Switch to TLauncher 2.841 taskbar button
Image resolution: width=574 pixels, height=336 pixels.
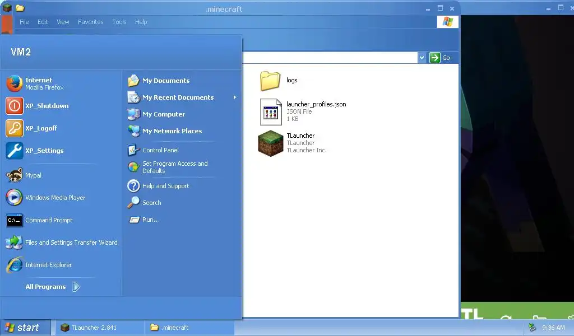[99, 328]
